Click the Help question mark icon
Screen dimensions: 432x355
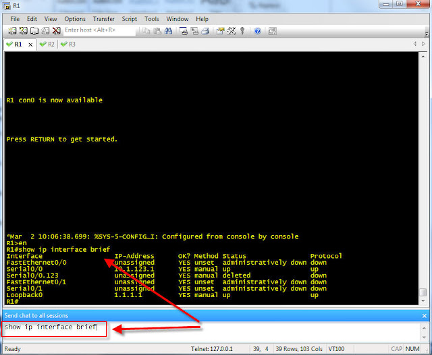[x=258, y=31]
